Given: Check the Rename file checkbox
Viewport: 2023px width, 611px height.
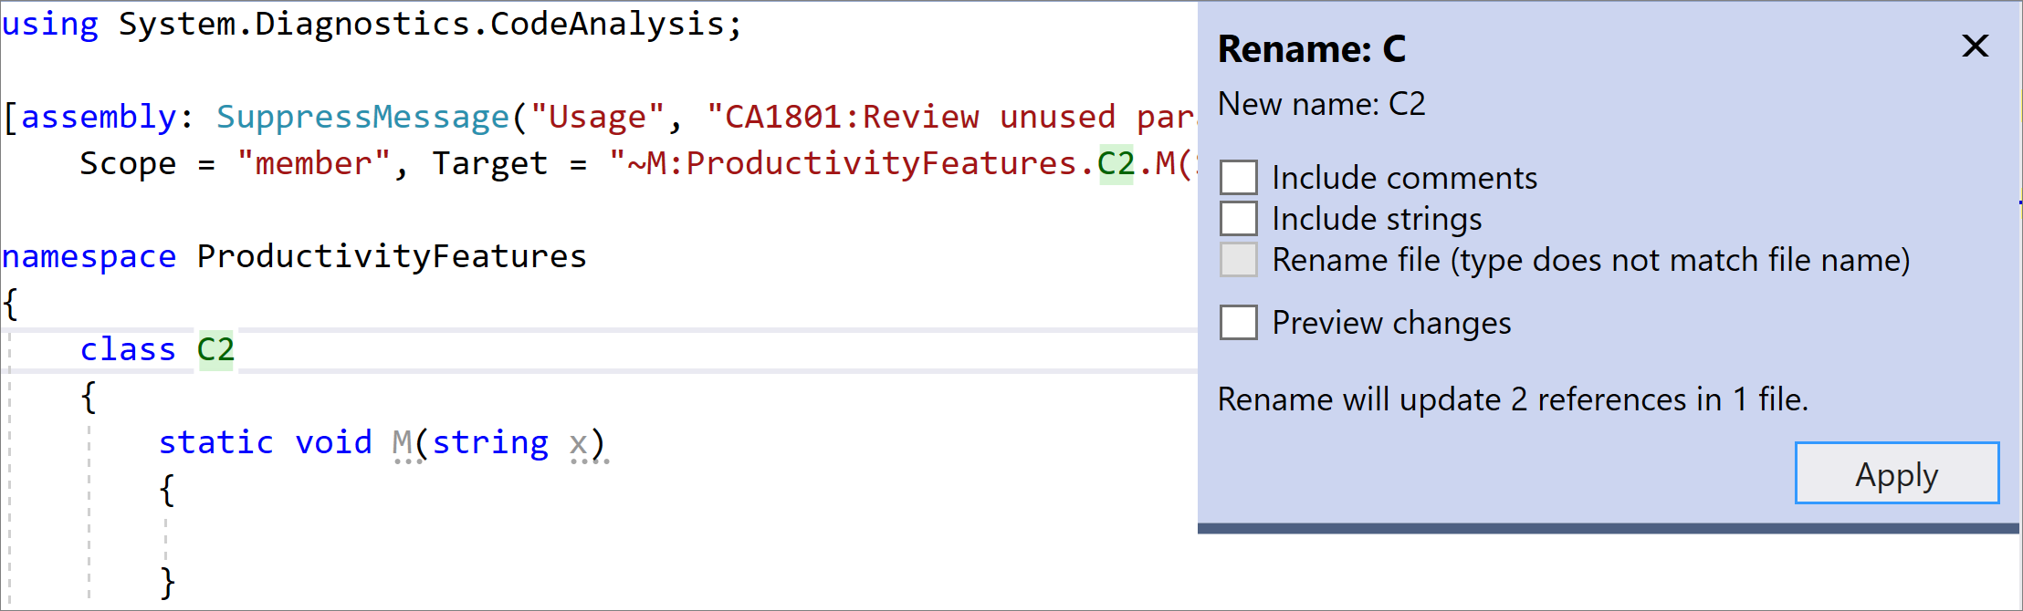Looking at the screenshot, I should click(x=1239, y=260).
